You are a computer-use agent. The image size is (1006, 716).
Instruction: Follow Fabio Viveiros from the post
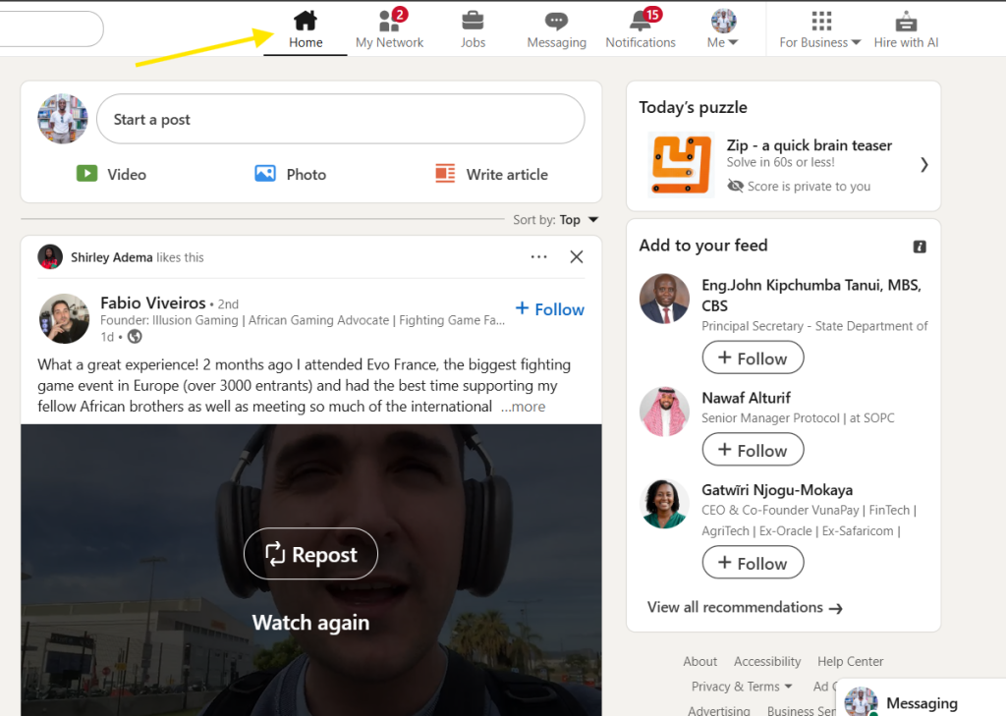click(550, 309)
